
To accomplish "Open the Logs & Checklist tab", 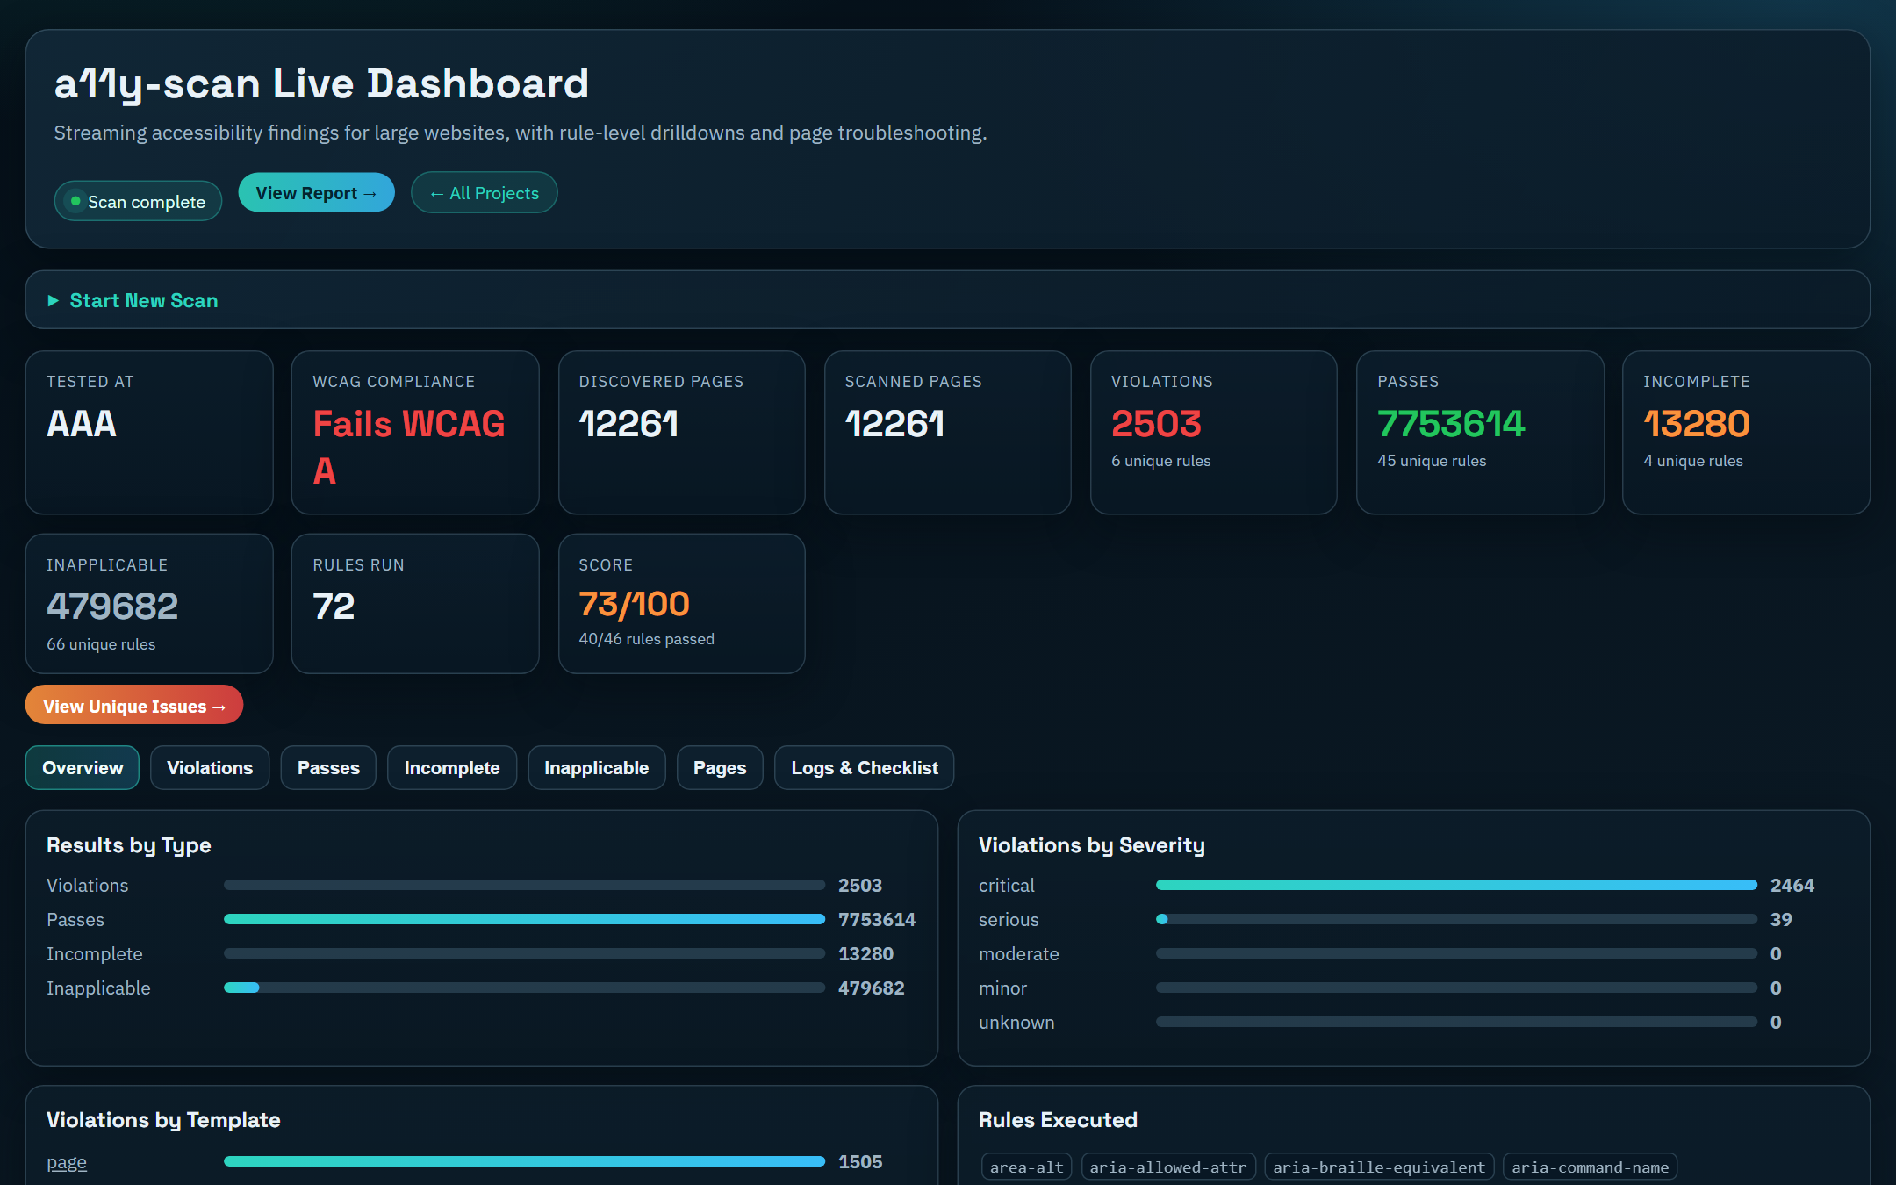I will [865, 768].
